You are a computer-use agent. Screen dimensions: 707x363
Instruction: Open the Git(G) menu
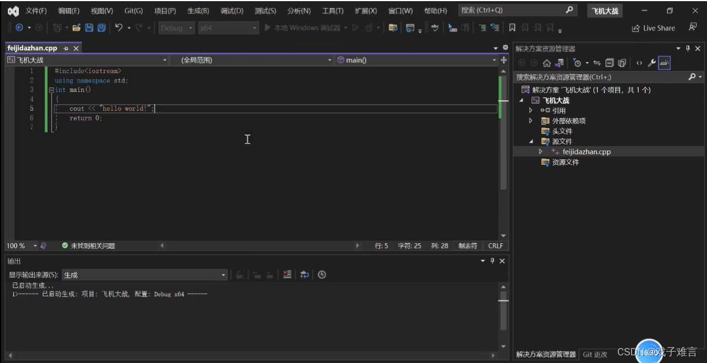click(134, 11)
